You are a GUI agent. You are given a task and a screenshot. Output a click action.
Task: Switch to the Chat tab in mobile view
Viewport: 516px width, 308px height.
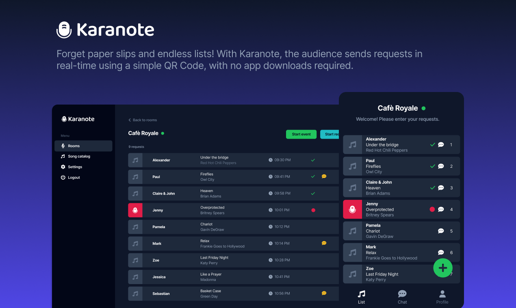pos(402,297)
